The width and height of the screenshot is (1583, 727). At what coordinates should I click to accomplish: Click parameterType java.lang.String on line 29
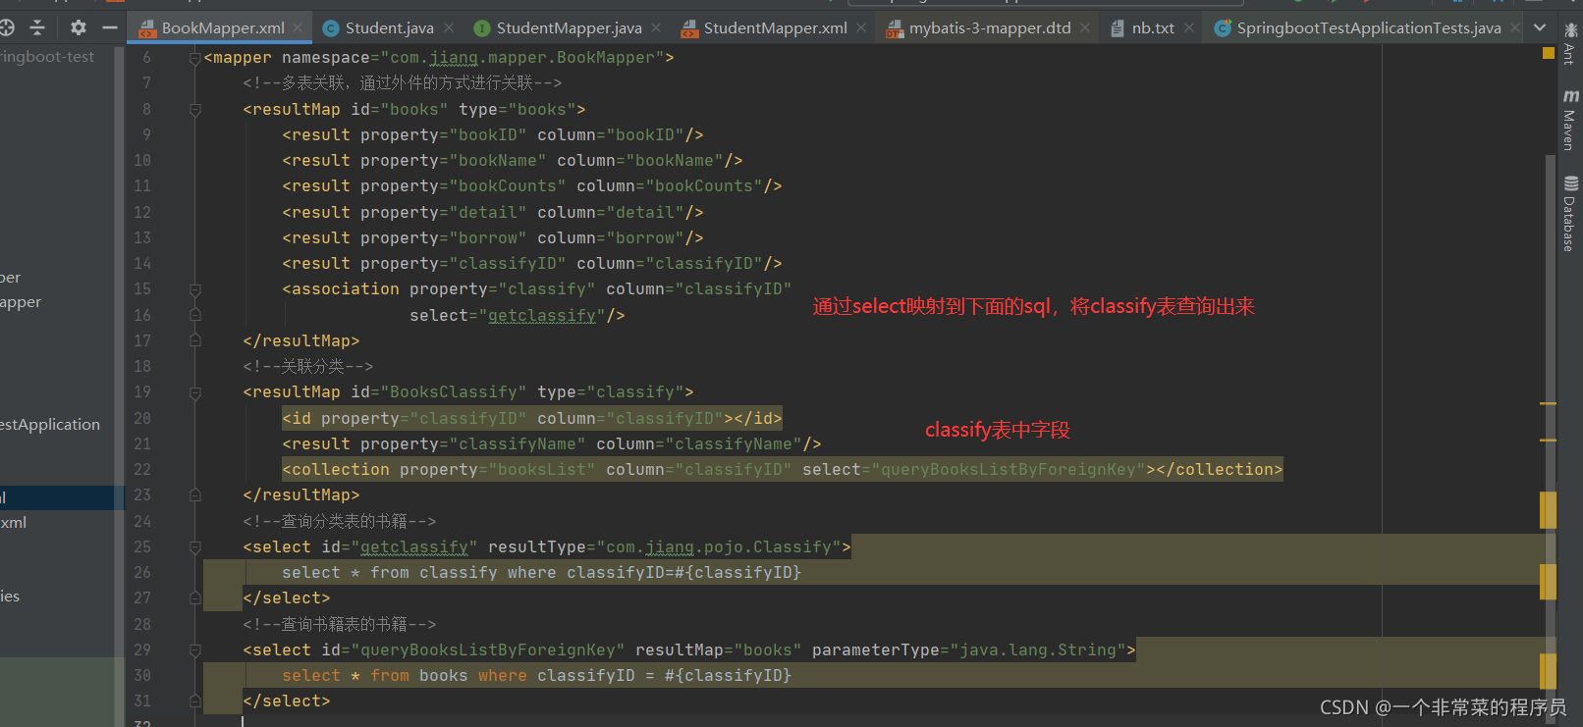[x=969, y=649]
